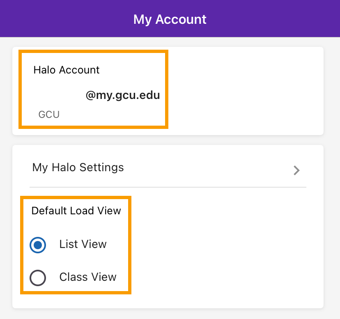Click the List View label text
Screen dimensions: 340x319
(83, 244)
